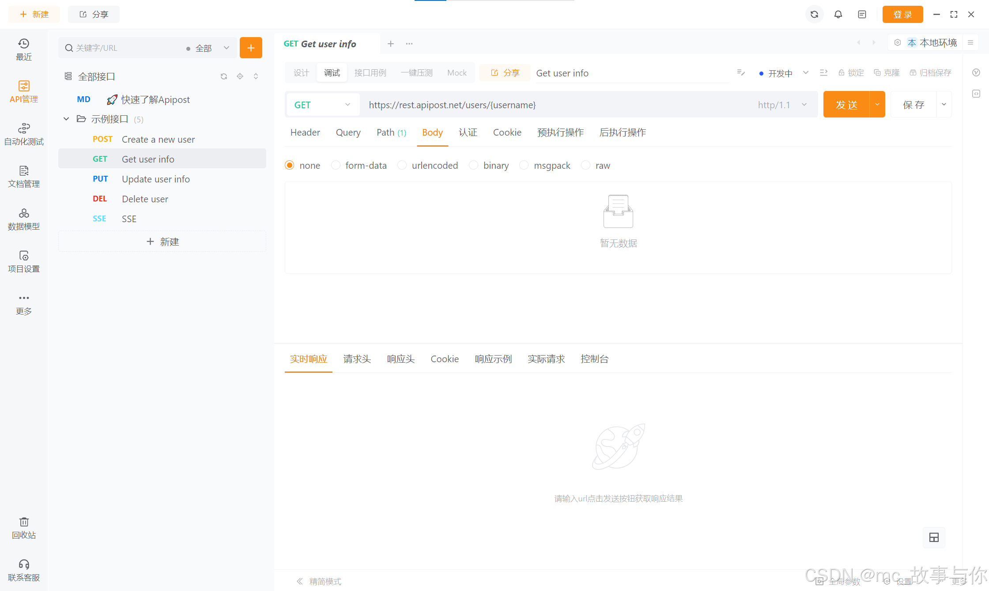Screen dimensions: 989x591
Task: Switch to the Header tab
Action: tap(305, 133)
